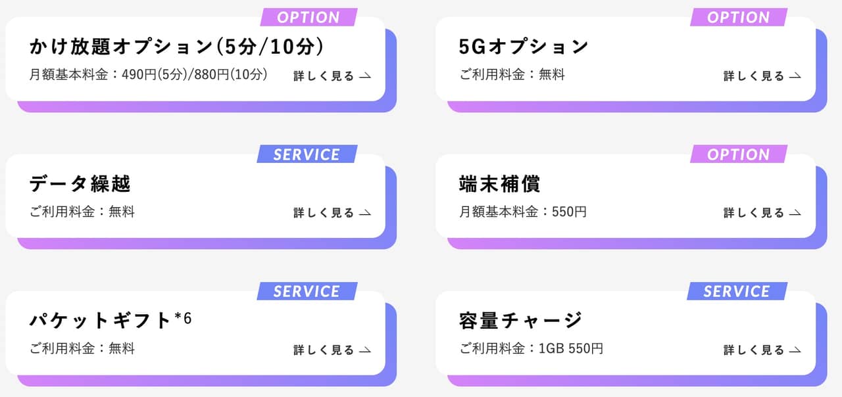Click arrow icon on かけ放題オプション card
842x397 pixels.
click(365, 76)
